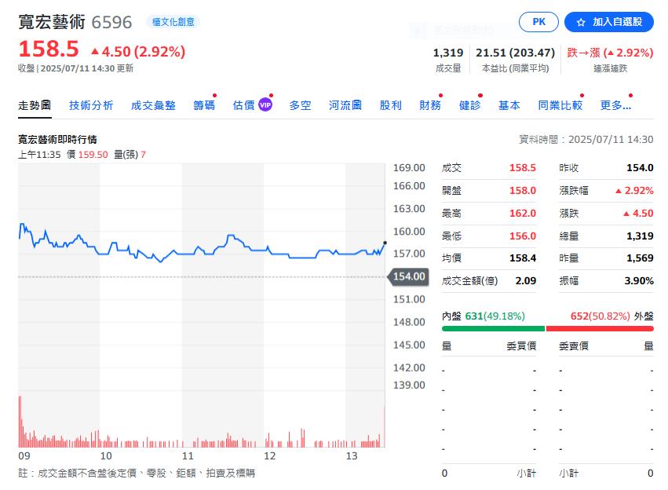The height and width of the screenshot is (490, 668).
Task: Open the 財務 tab
Action: coord(430,105)
